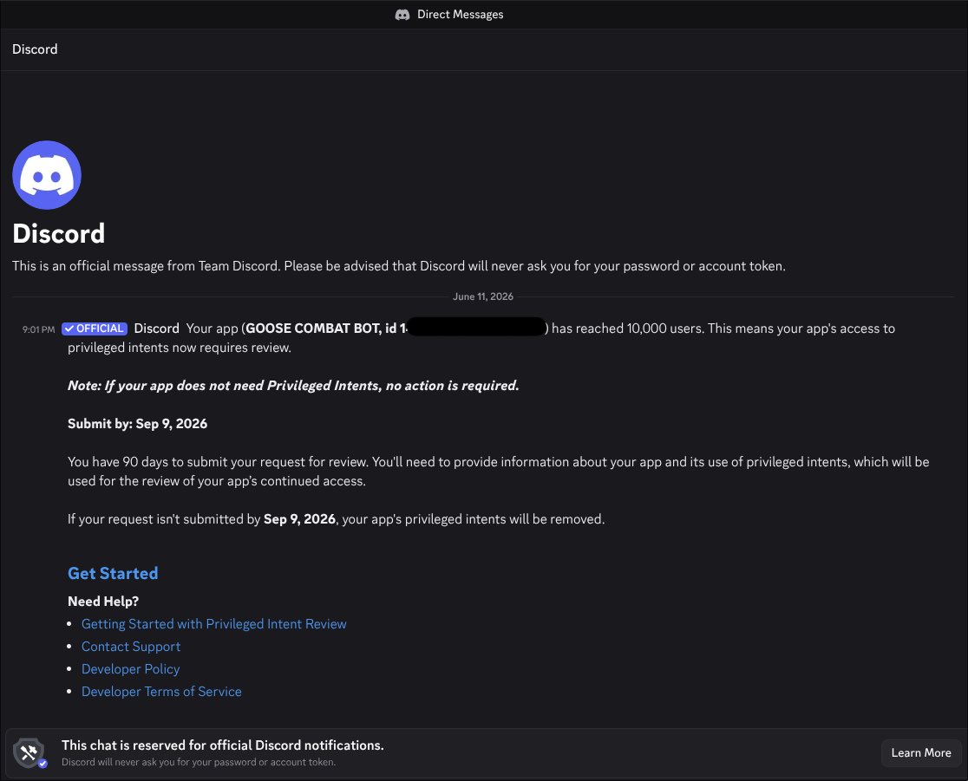The width and height of the screenshot is (968, 781).
Task: Click the 9:01 PM message timestamp
Action: coord(38,329)
